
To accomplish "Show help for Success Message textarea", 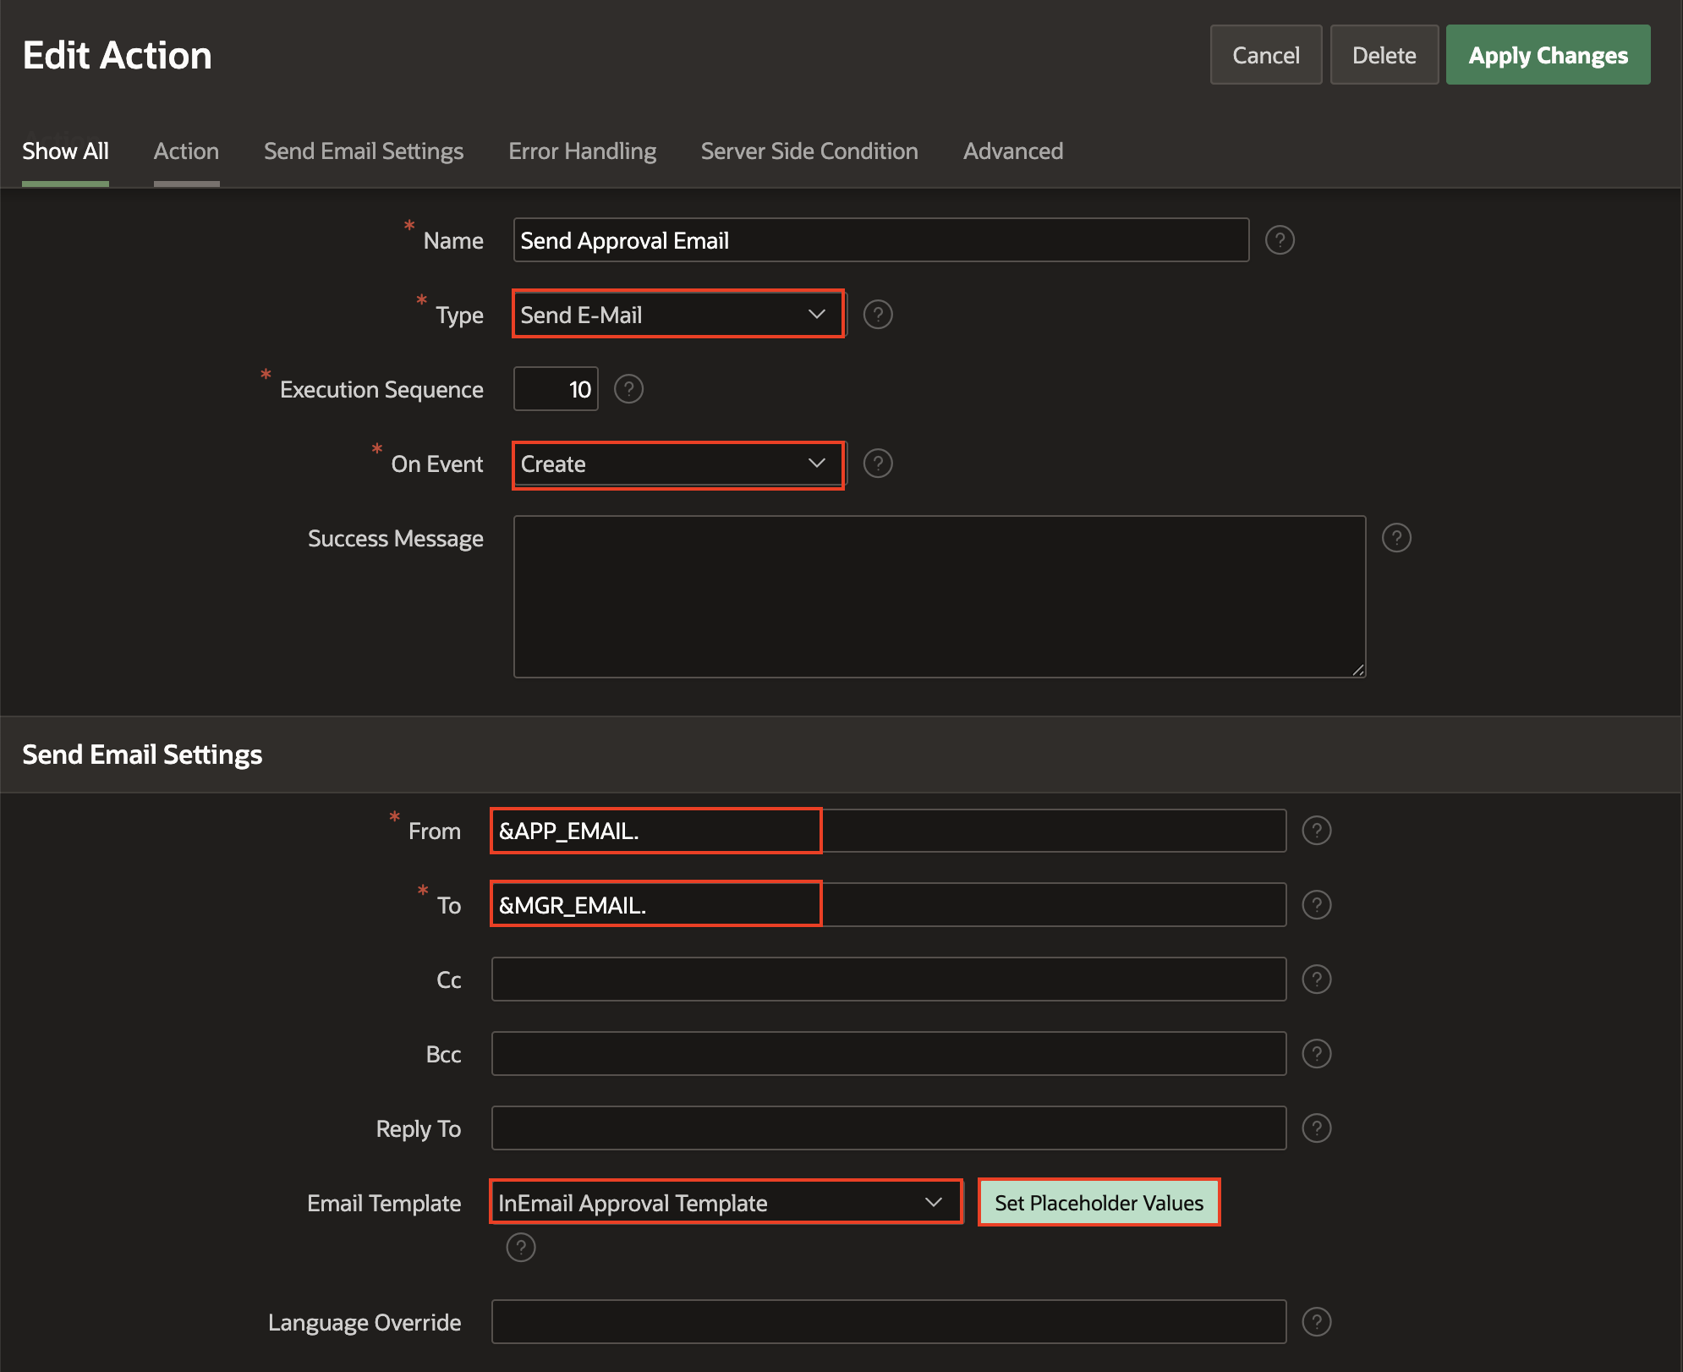I will point(1396,538).
